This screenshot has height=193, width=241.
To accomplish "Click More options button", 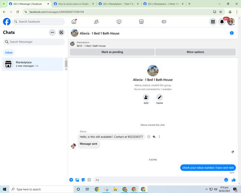I will pyautogui.click(x=195, y=52).
